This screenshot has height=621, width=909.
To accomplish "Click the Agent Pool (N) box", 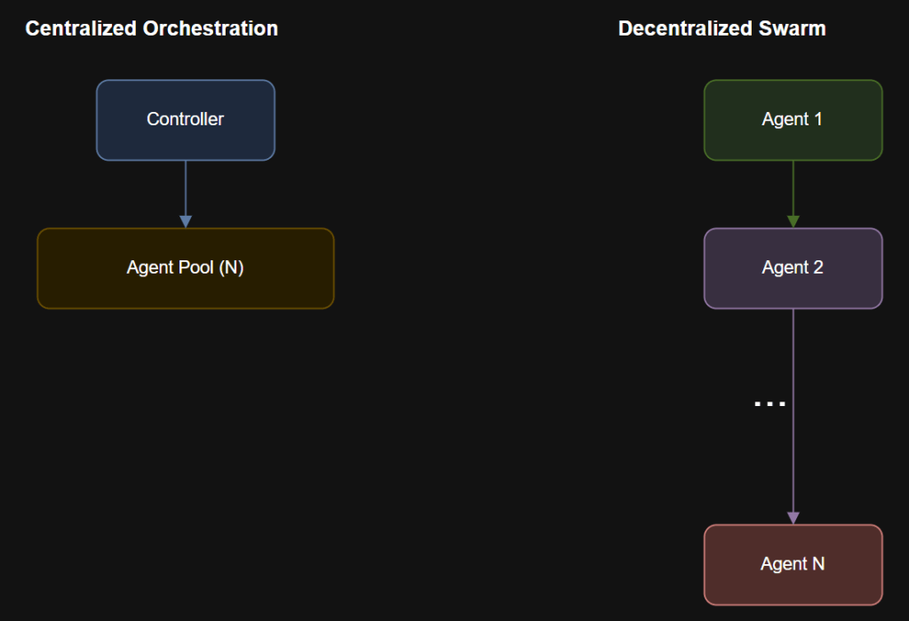I will click(185, 268).
